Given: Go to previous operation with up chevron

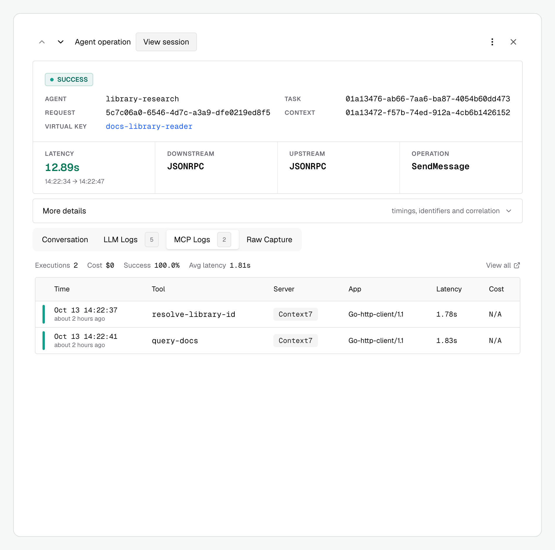Looking at the screenshot, I should [x=42, y=42].
